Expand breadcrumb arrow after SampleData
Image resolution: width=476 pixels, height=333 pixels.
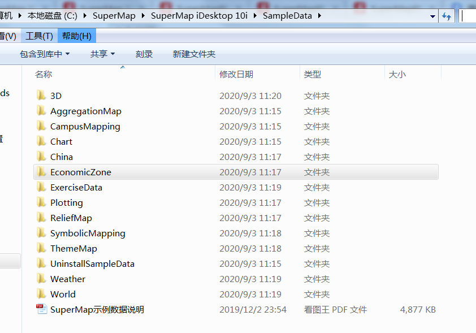[319, 15]
